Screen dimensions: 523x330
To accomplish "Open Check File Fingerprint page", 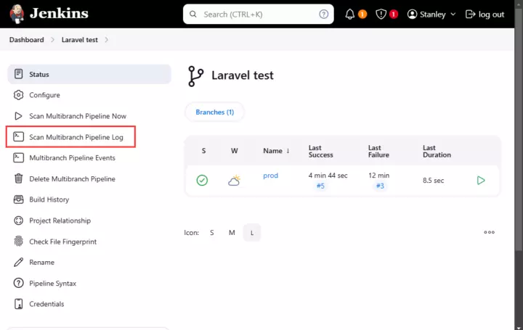I will [62, 242].
